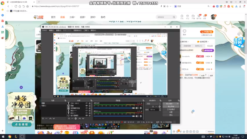Open second mixer channel settings gear

click(x=141, y=116)
